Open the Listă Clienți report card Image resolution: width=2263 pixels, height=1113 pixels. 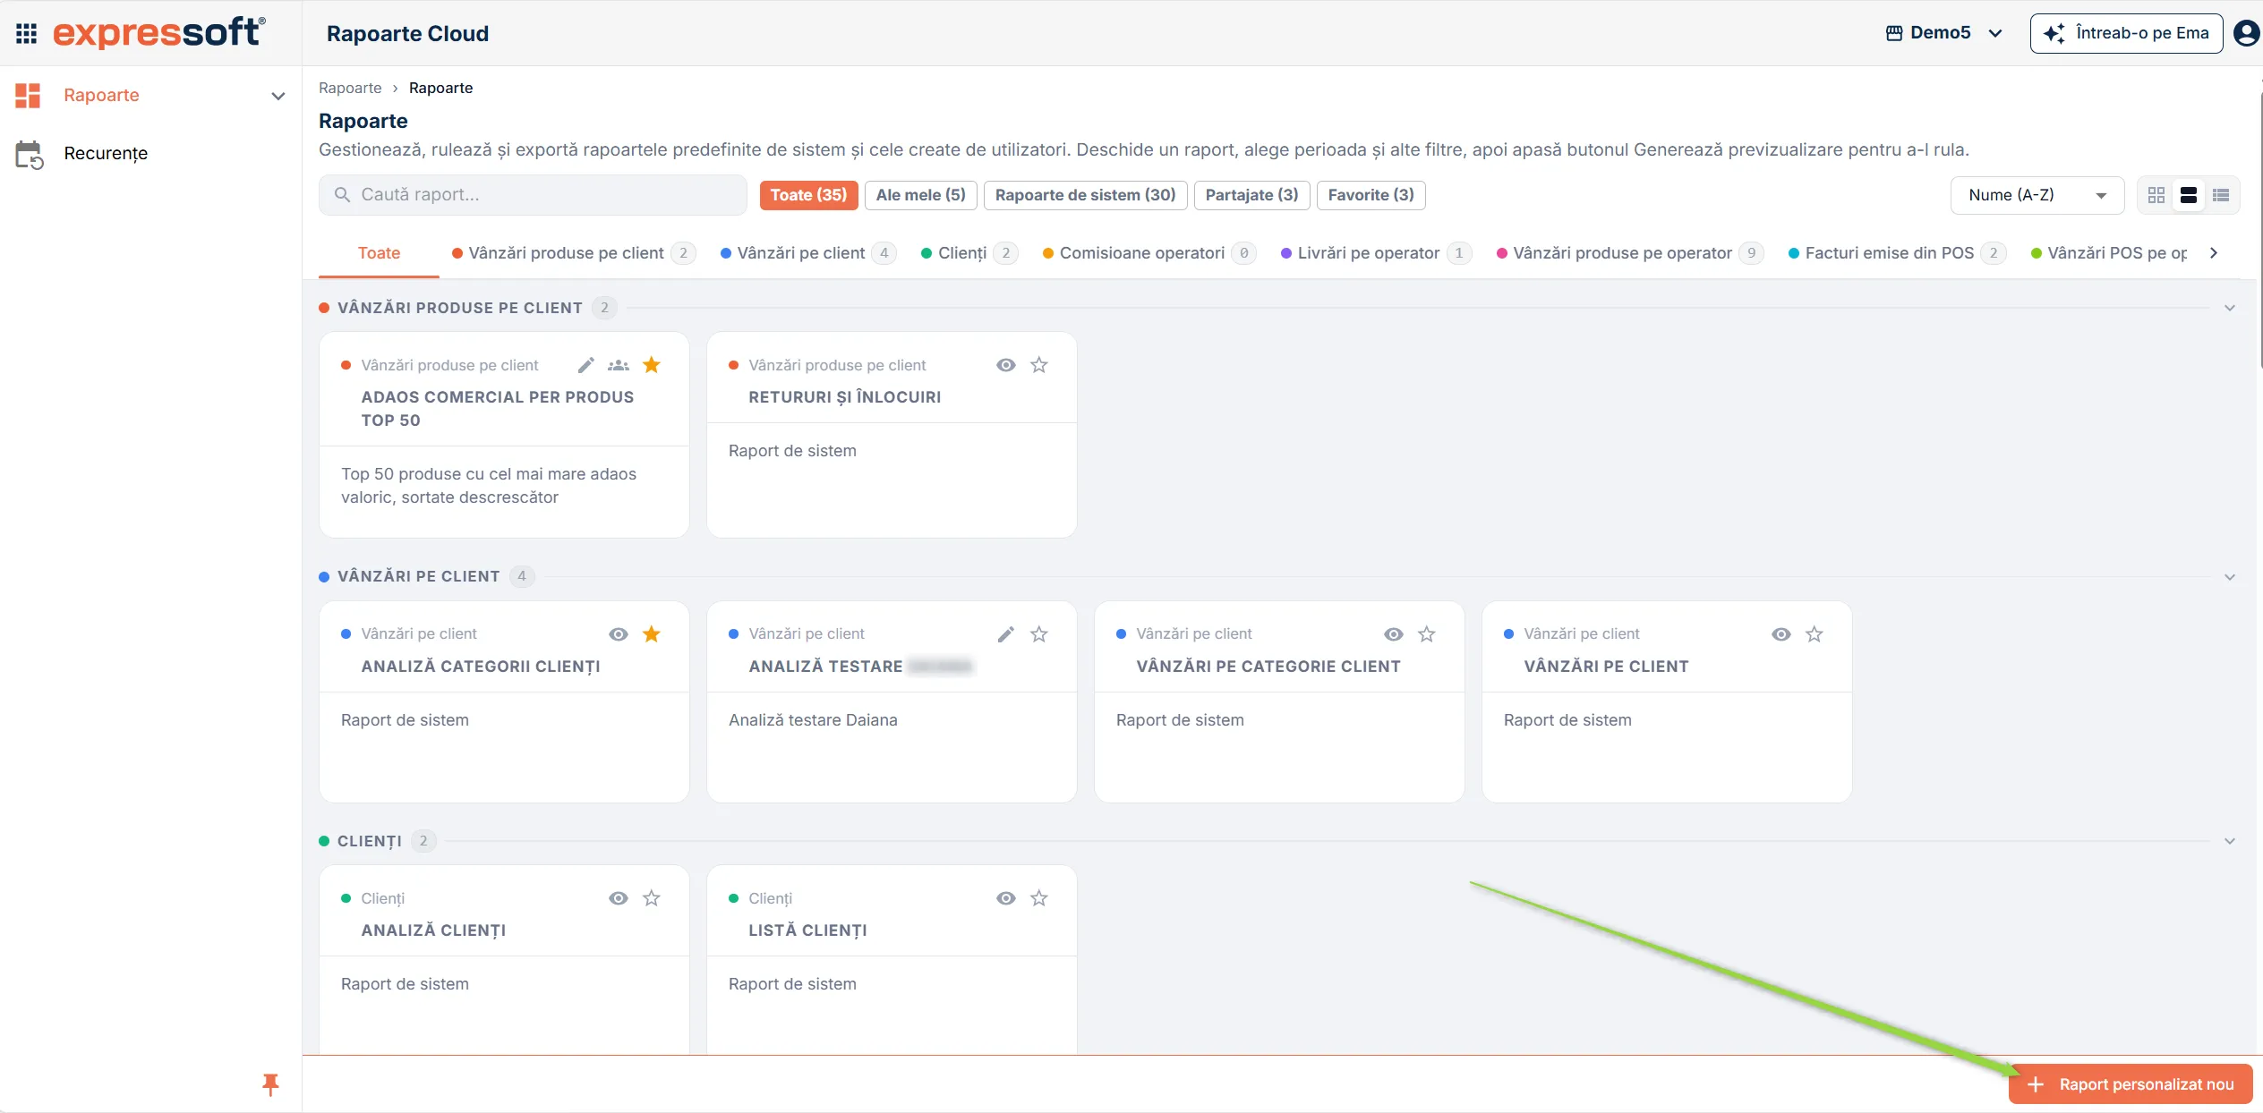pos(892,960)
